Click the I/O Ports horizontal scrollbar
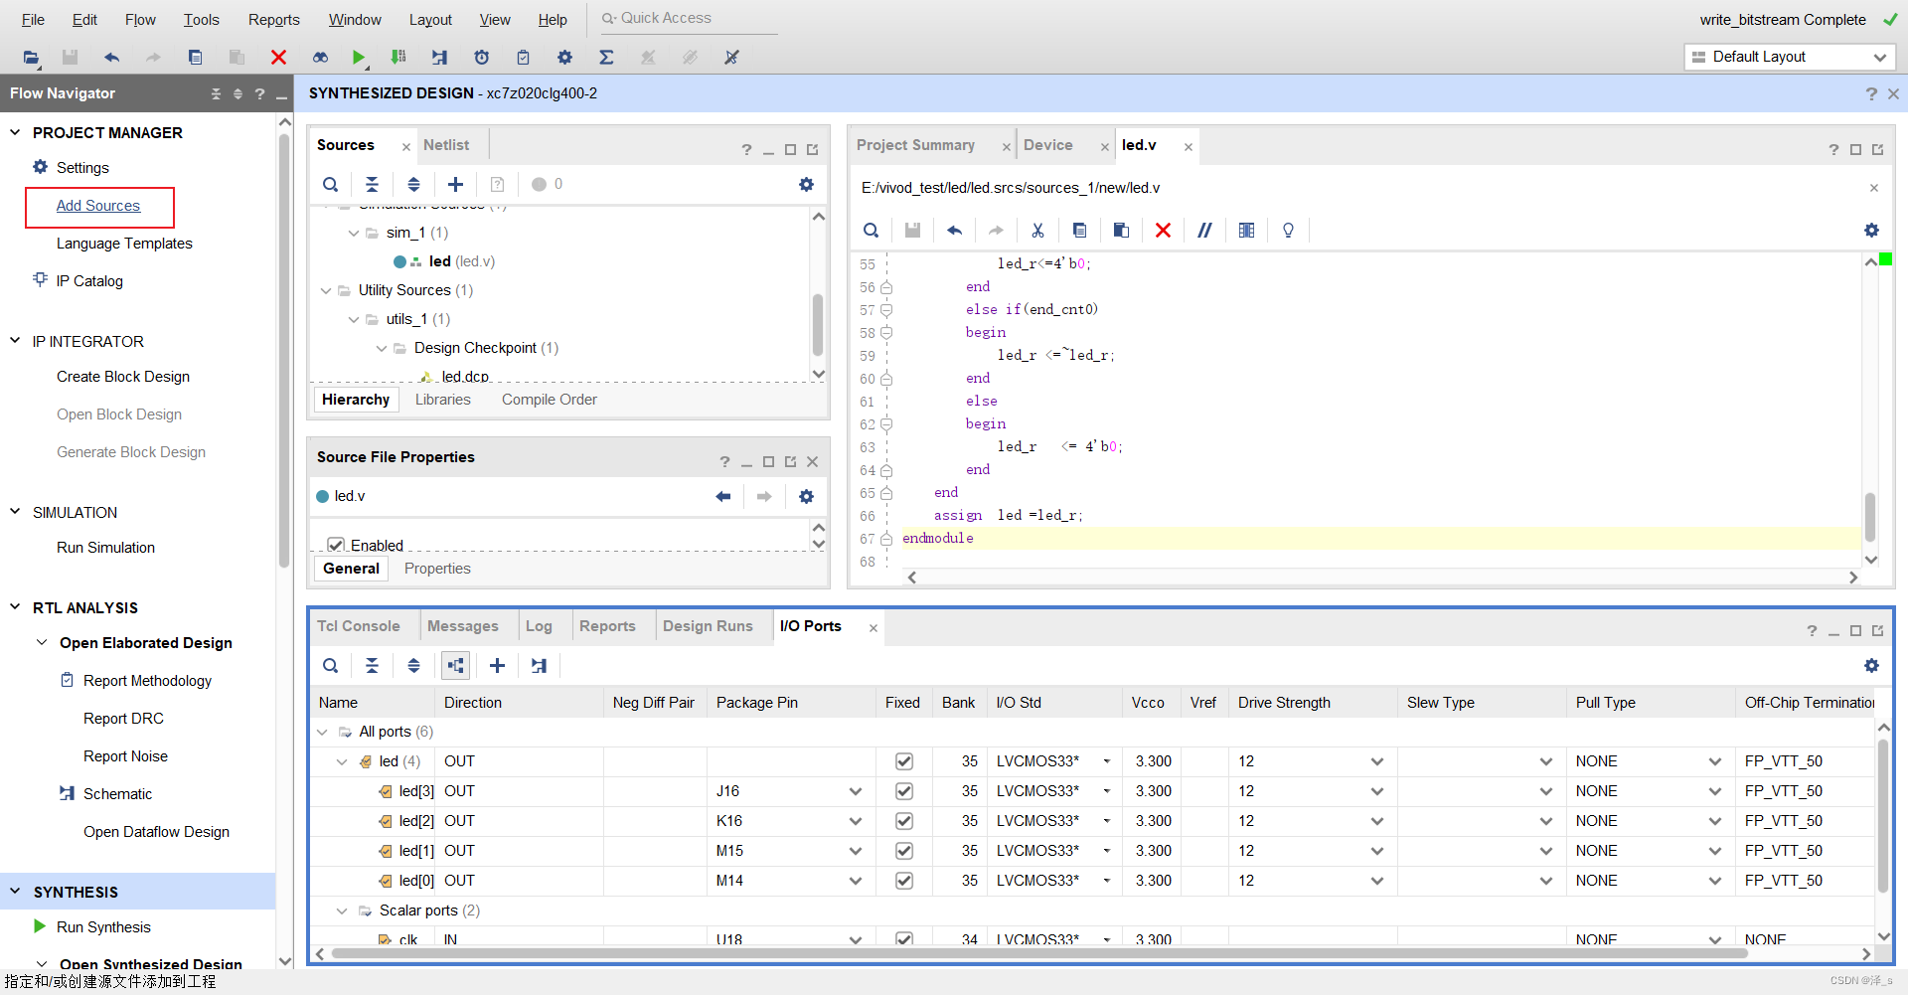 [x=1038, y=954]
